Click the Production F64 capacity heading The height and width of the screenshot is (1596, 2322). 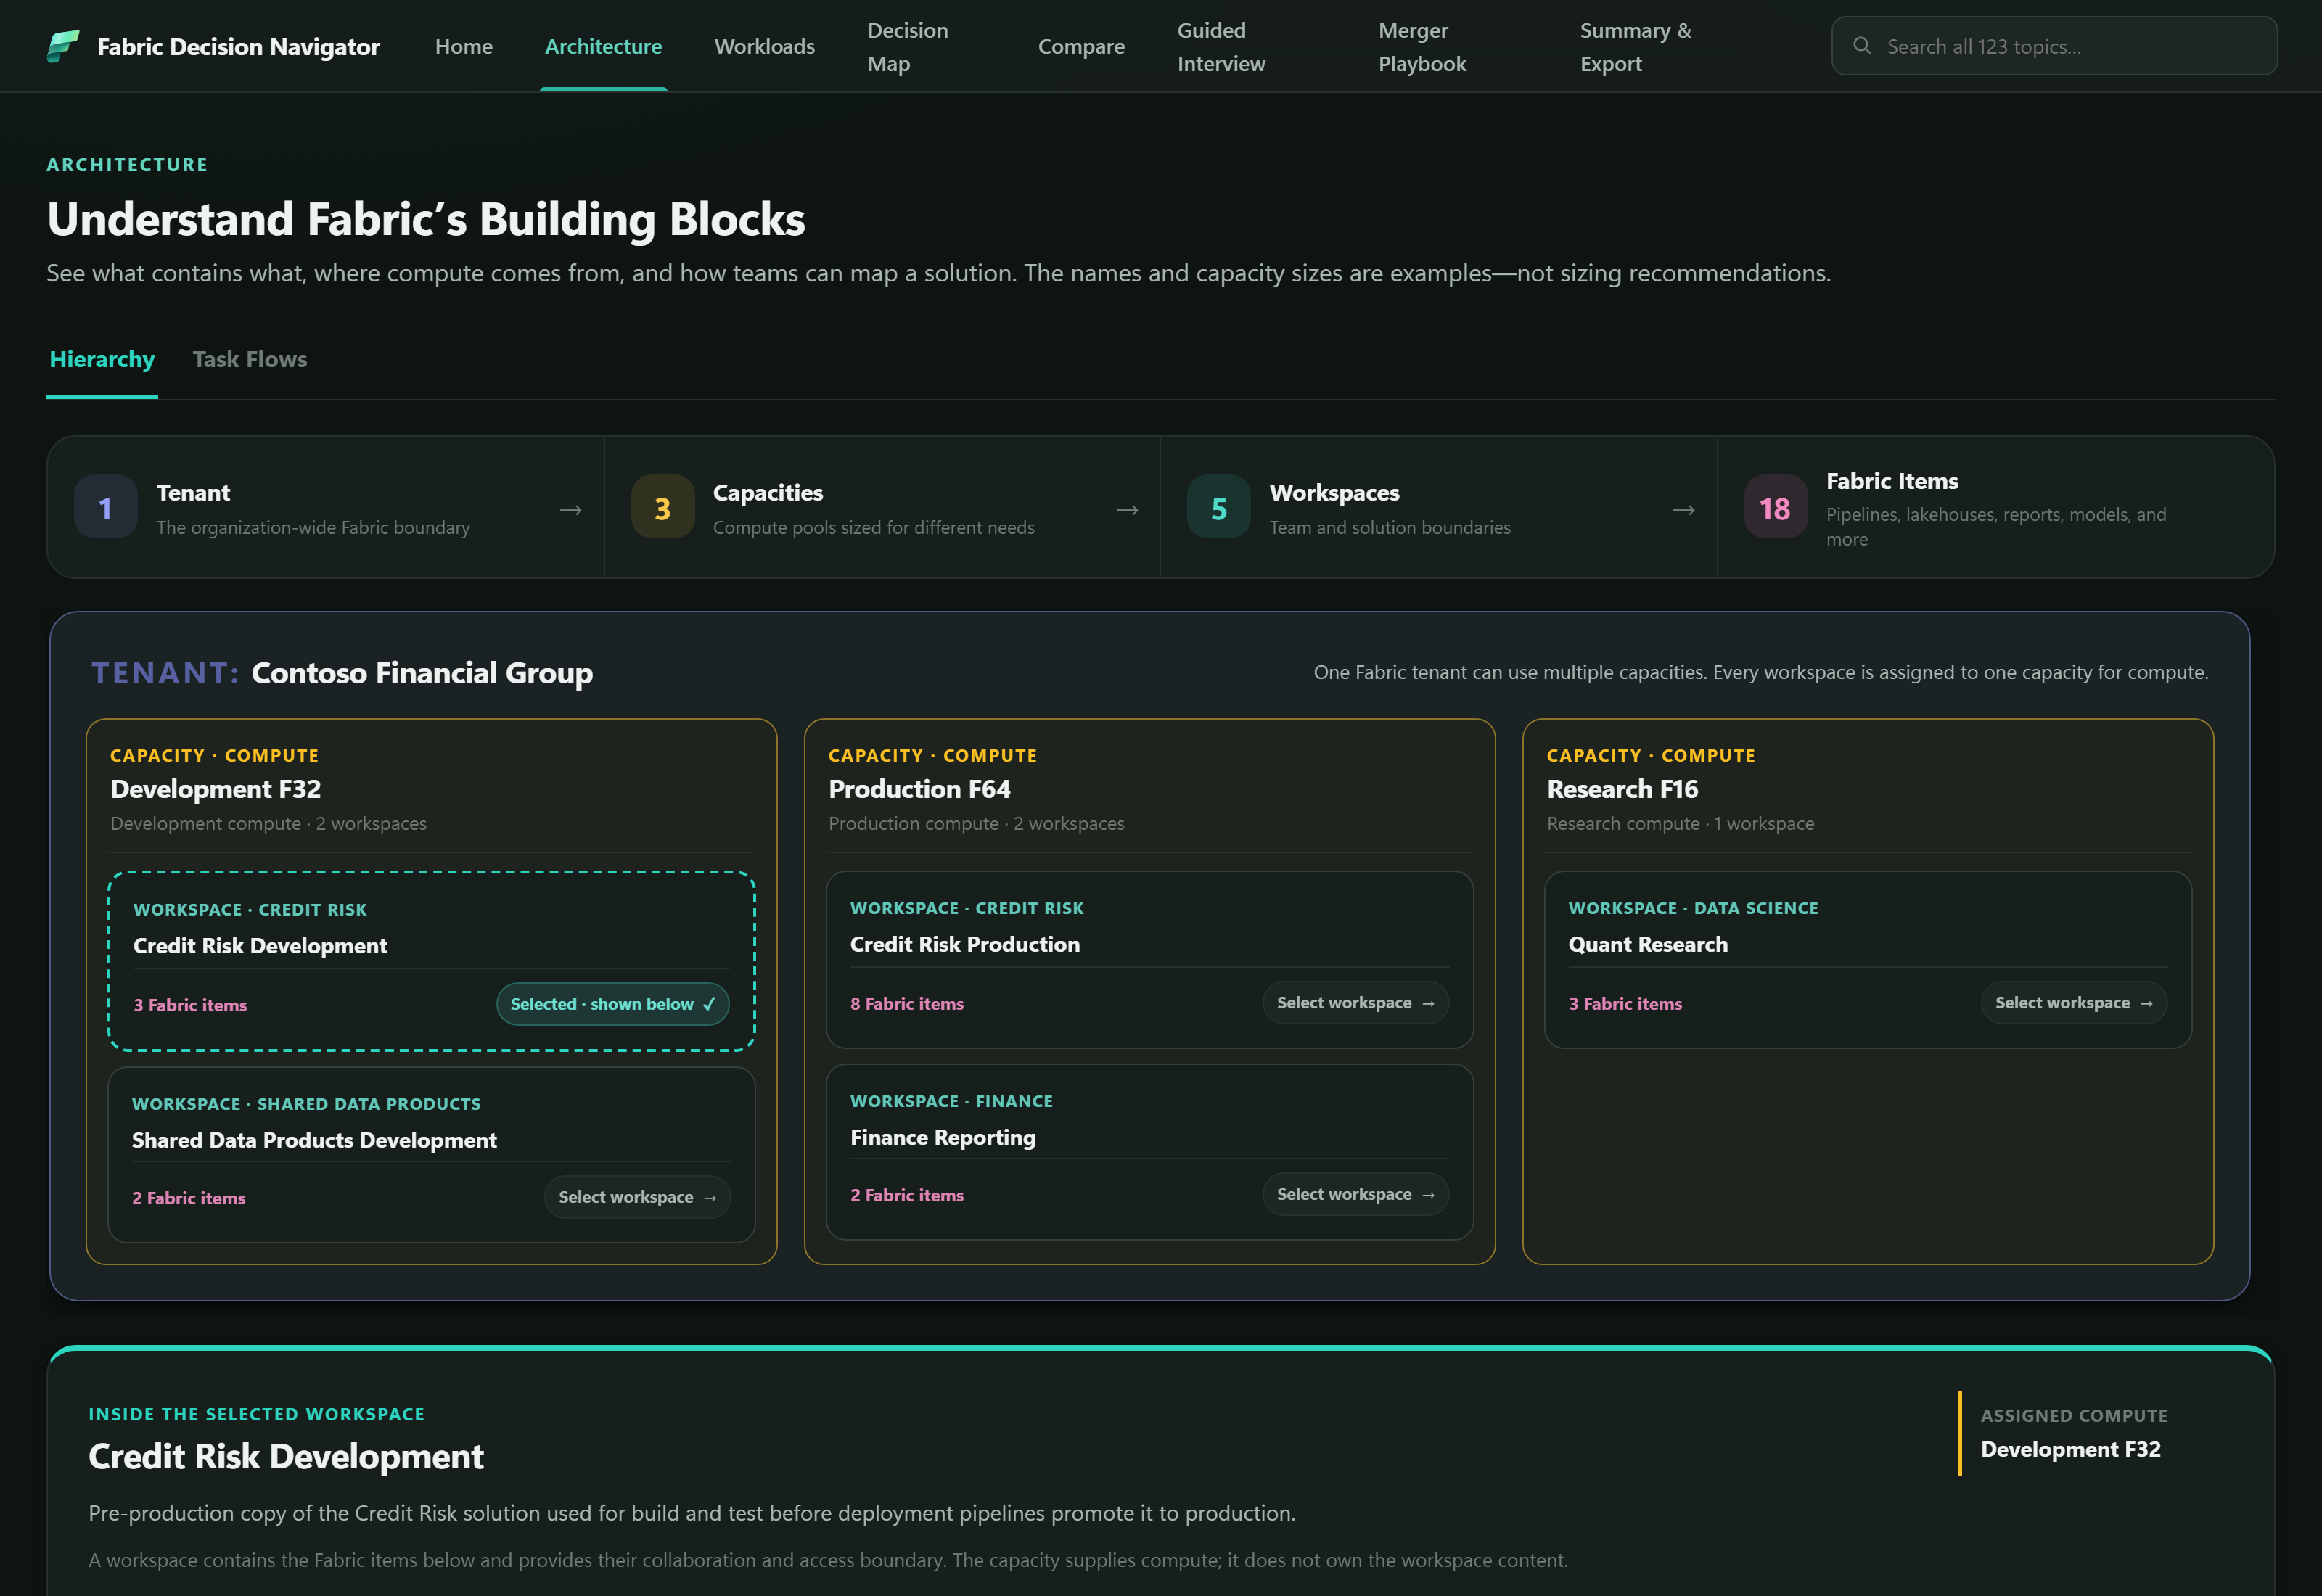pos(919,789)
